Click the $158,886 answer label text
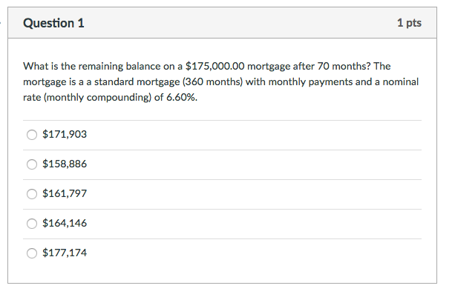The height and width of the screenshot is (297, 455). click(65, 164)
